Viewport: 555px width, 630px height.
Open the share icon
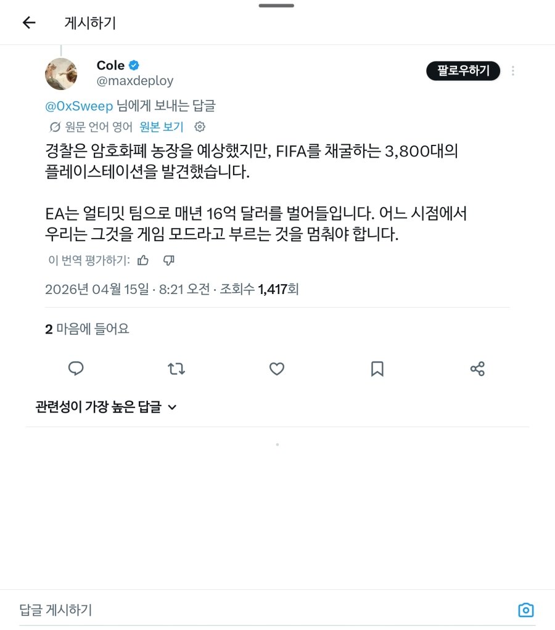point(477,369)
